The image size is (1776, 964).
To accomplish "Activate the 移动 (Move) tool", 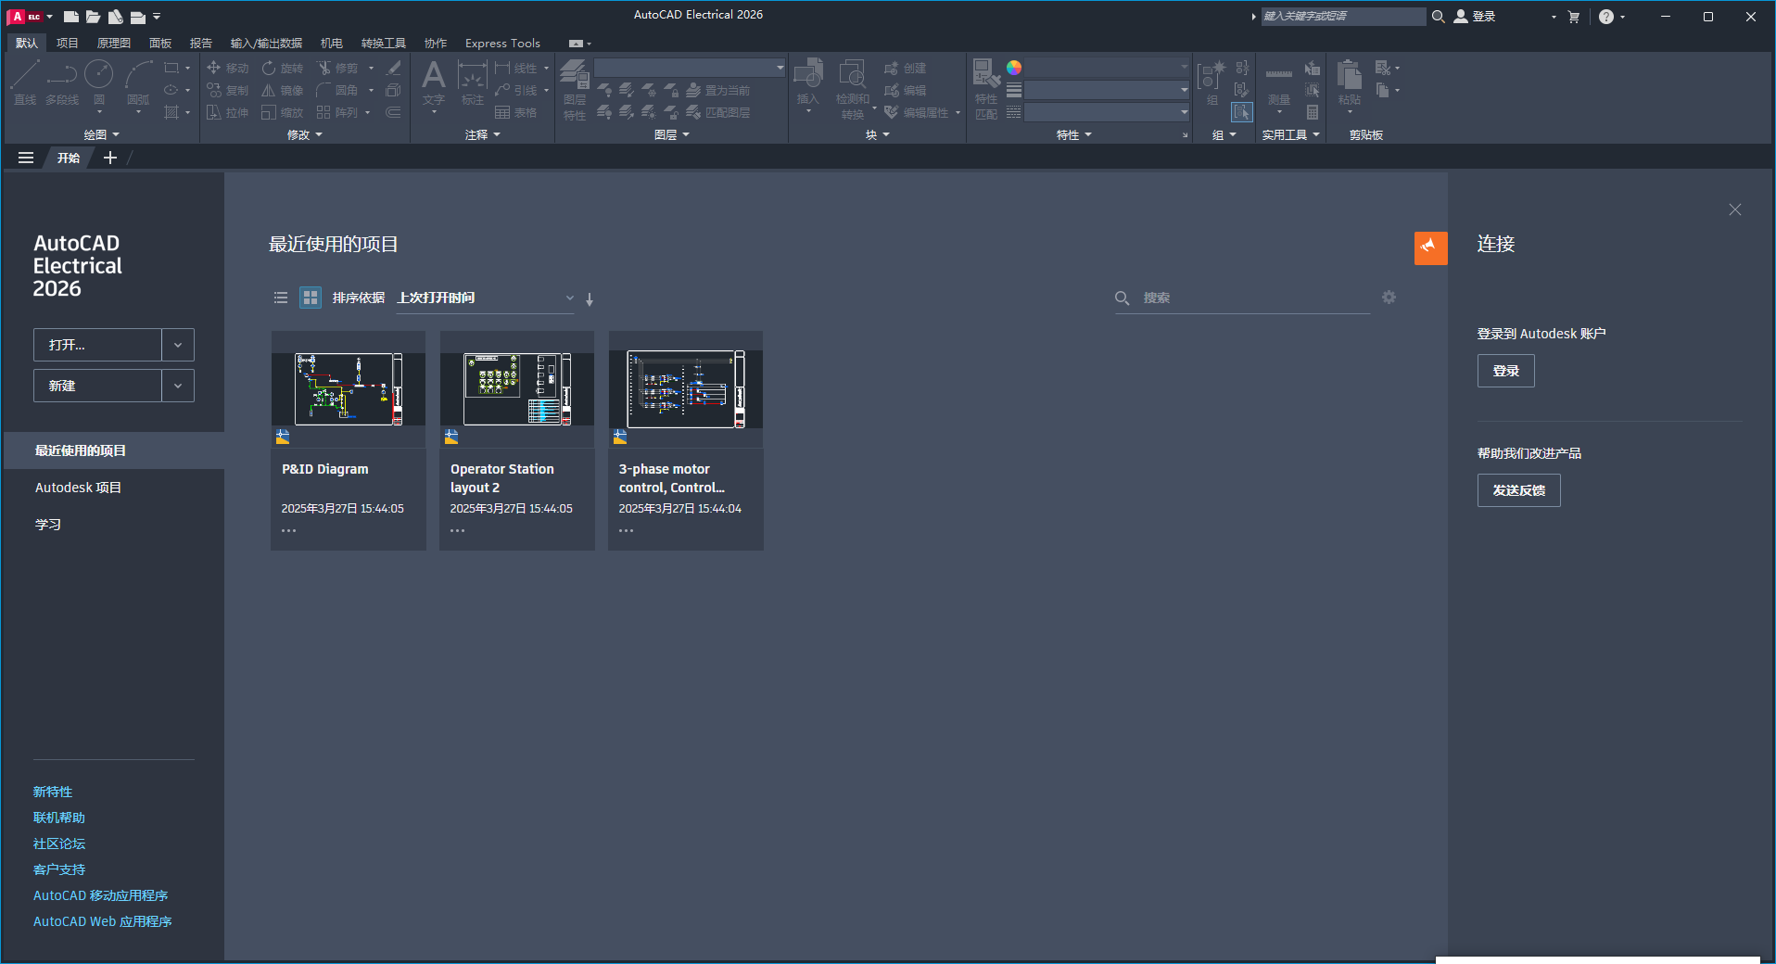I will pos(228,67).
